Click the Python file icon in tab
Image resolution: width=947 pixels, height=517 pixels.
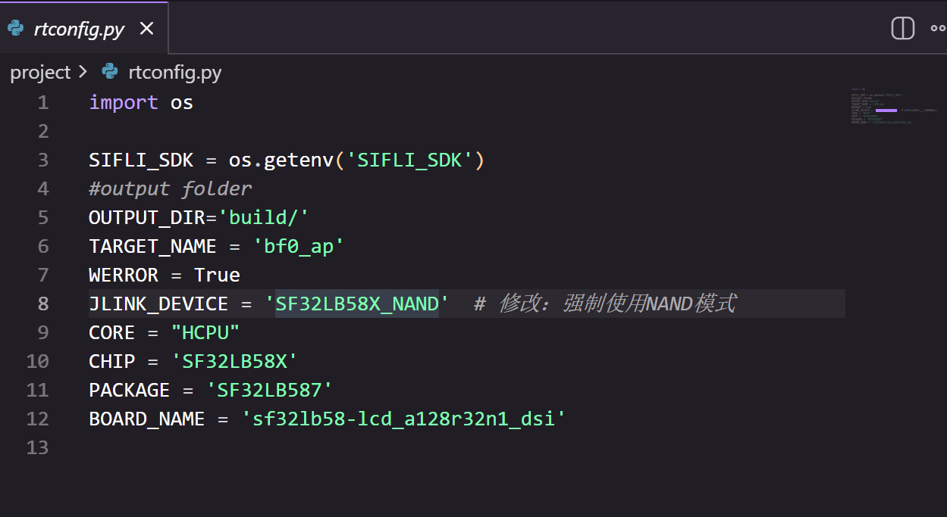click(x=15, y=29)
